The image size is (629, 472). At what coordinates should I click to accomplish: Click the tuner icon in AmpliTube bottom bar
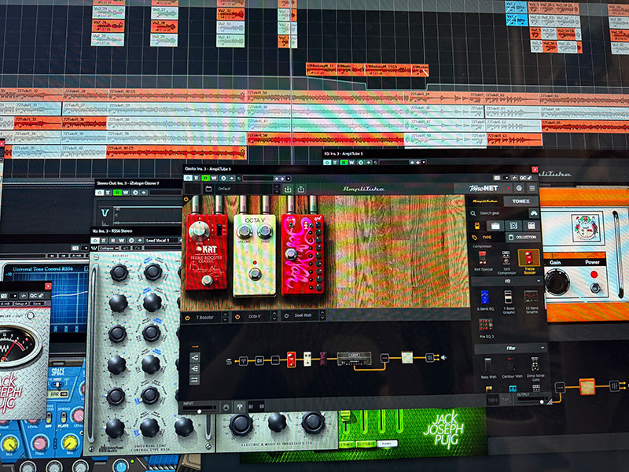click(240, 407)
